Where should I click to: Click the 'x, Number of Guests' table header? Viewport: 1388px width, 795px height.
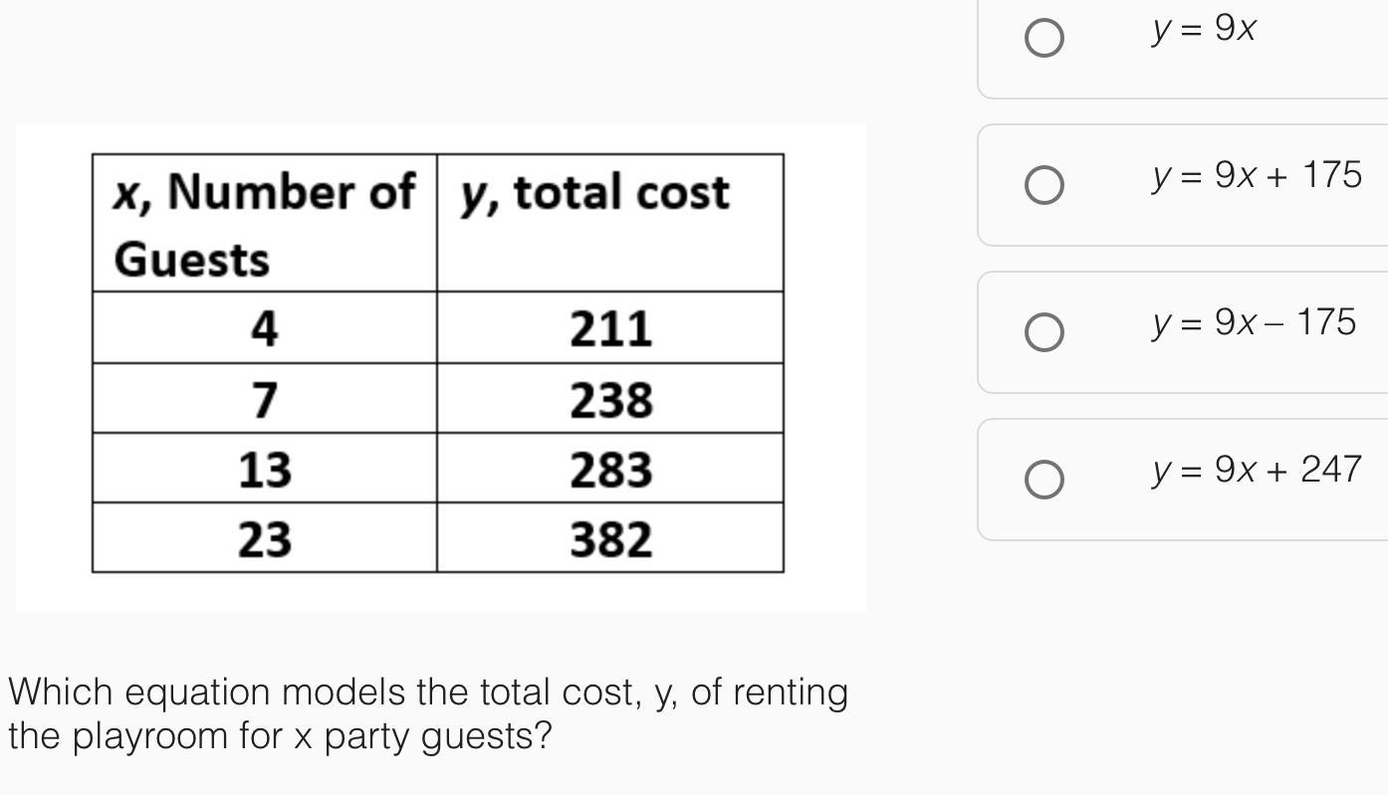pos(264,224)
